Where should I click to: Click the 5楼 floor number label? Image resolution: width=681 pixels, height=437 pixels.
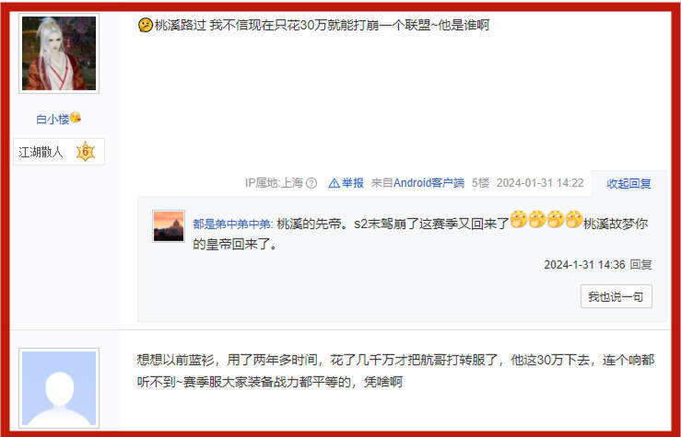480,183
